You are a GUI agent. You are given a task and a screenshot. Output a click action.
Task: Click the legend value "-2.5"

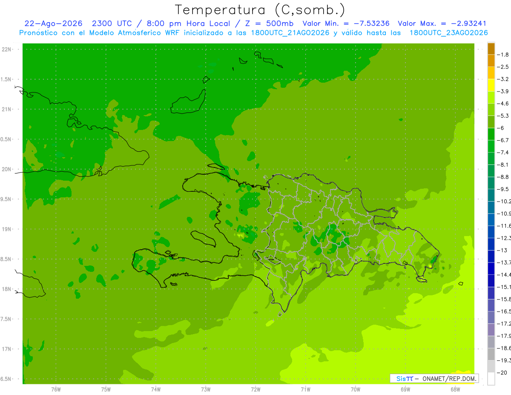coord(503,67)
